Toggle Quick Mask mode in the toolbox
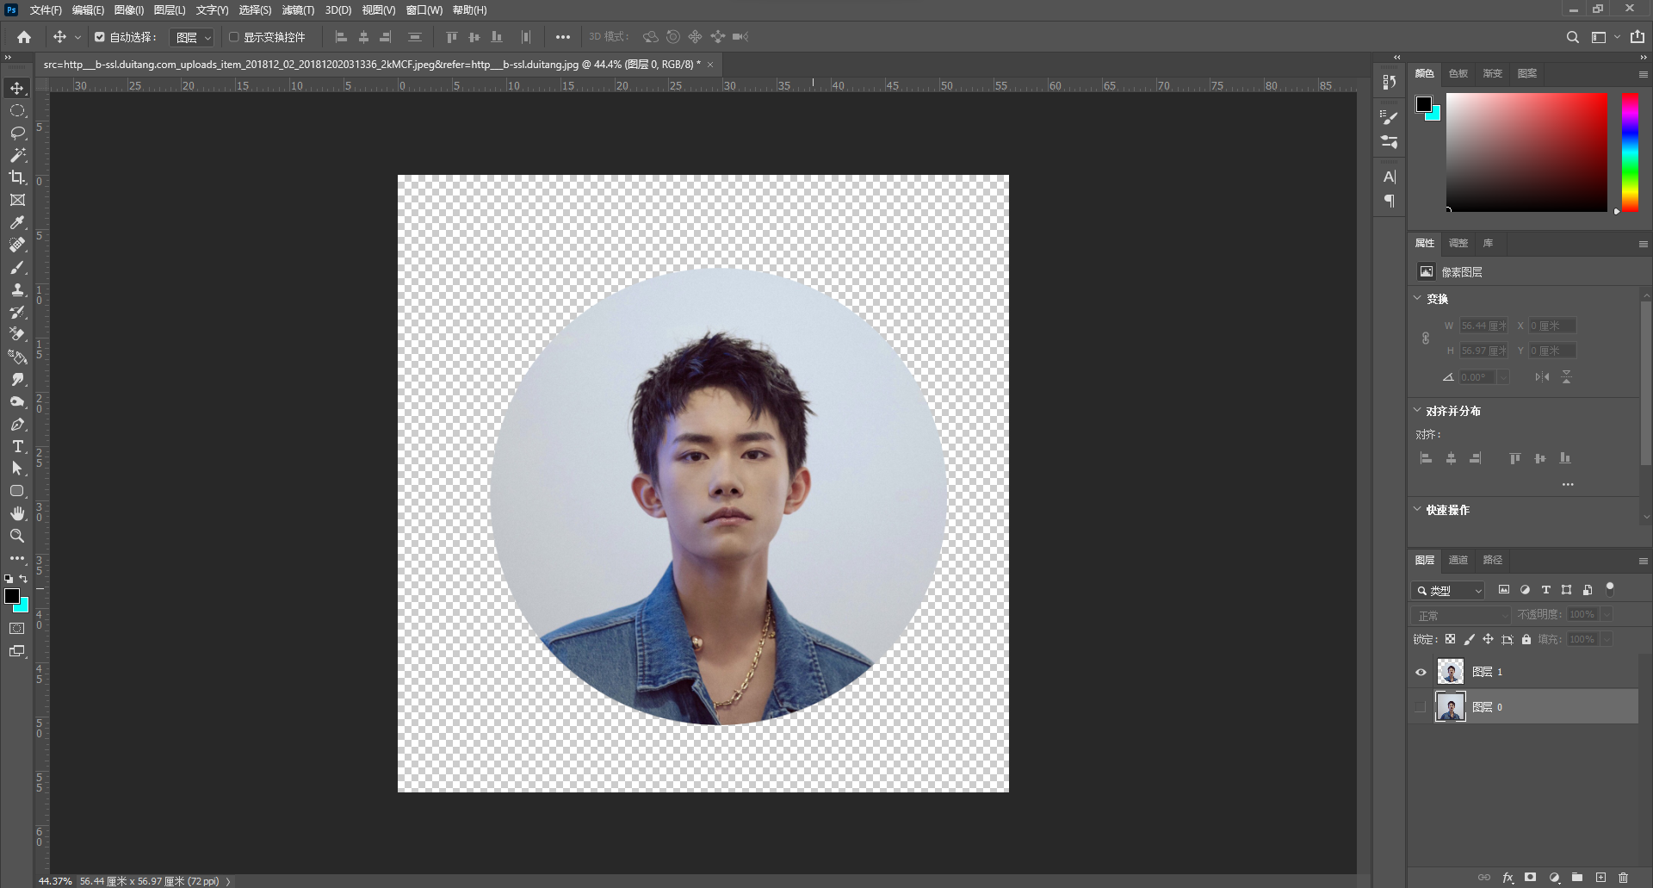 point(17,629)
